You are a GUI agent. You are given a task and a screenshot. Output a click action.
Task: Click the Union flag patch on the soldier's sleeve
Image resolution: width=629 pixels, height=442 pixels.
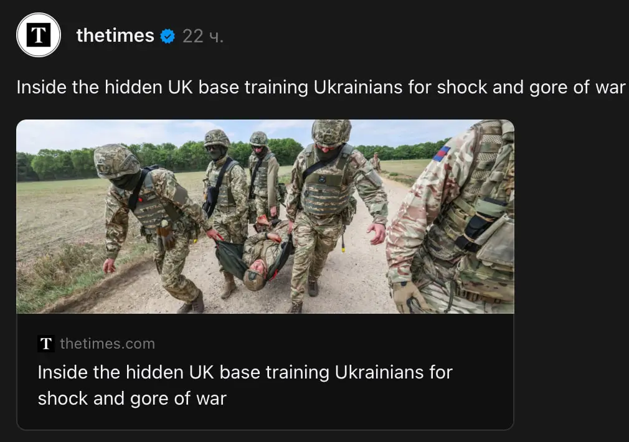pos(442,154)
